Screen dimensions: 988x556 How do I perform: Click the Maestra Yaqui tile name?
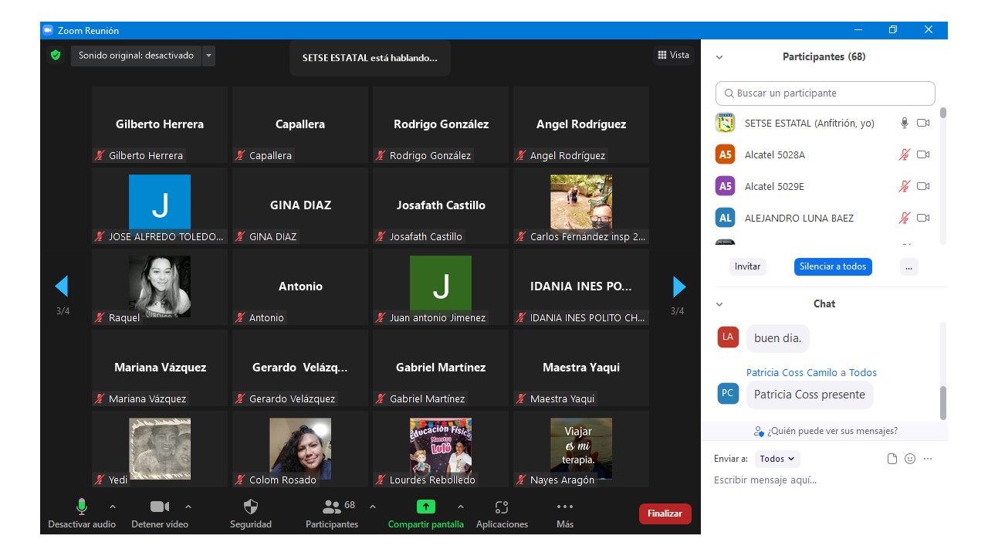581,368
